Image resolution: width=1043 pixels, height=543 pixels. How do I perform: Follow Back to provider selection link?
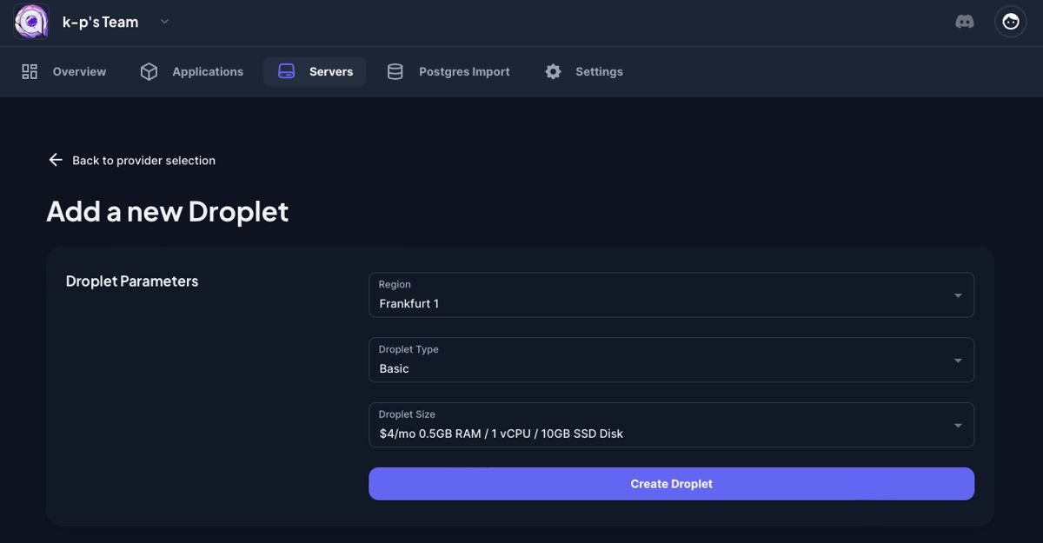pyautogui.click(x=143, y=160)
